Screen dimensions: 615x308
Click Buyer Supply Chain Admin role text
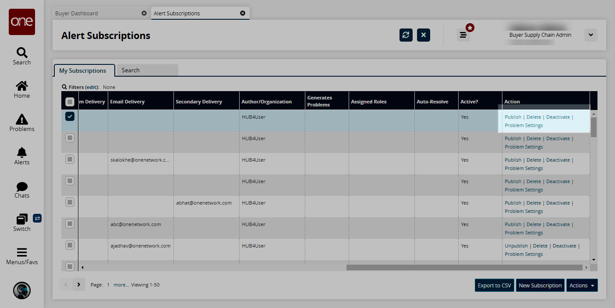click(x=540, y=35)
